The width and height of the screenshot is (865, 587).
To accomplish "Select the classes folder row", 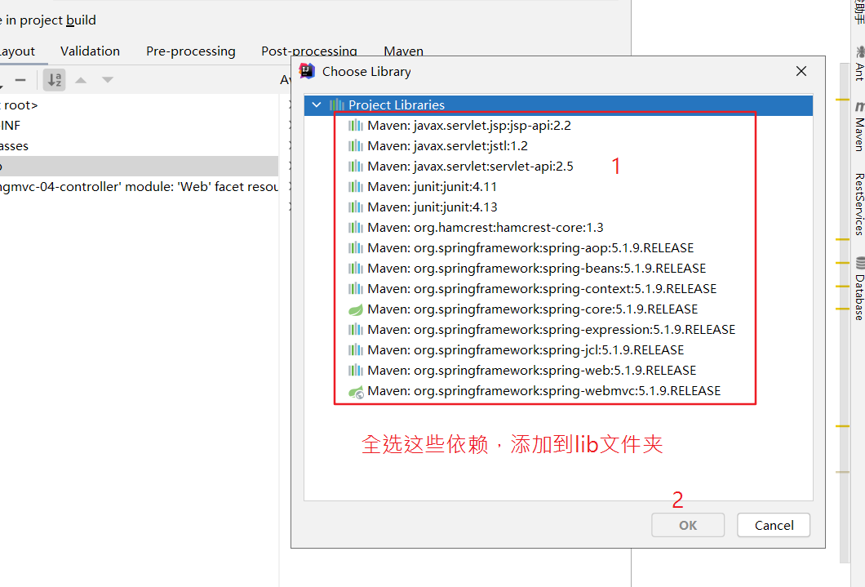I will click(139, 145).
